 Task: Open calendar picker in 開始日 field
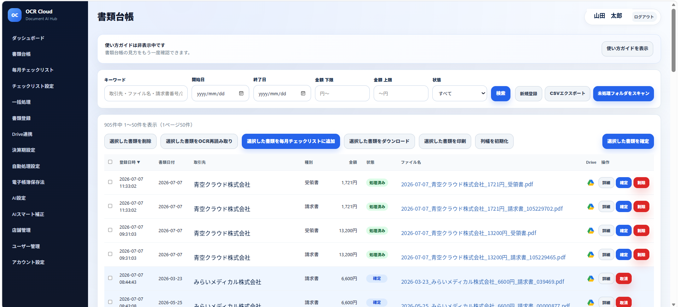point(241,94)
